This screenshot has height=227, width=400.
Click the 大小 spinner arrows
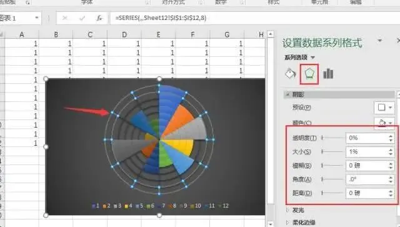click(x=391, y=152)
